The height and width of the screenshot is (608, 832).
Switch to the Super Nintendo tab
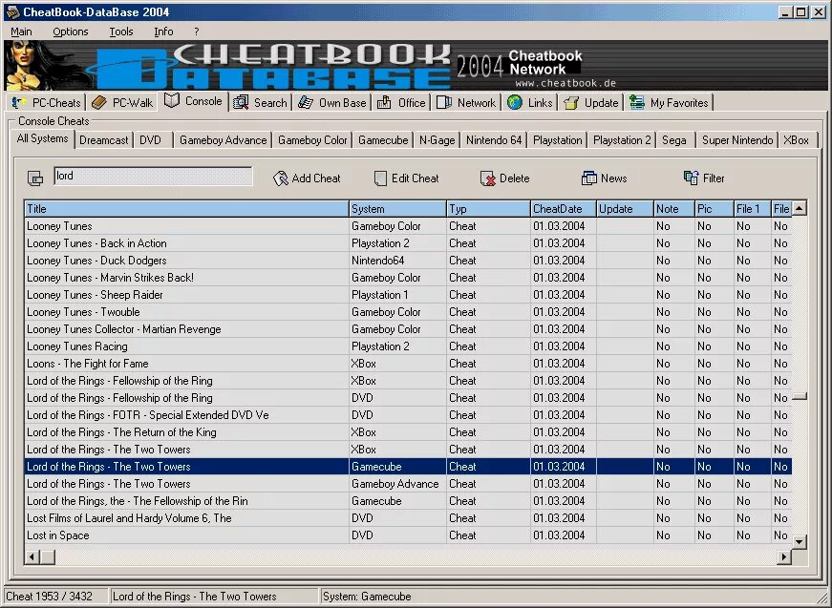[737, 140]
